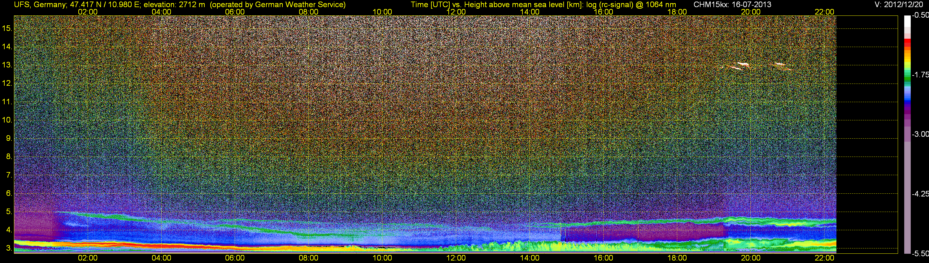This screenshot has width=929, height=263.
Task: Click the red band of the color scale
Action: point(907,41)
